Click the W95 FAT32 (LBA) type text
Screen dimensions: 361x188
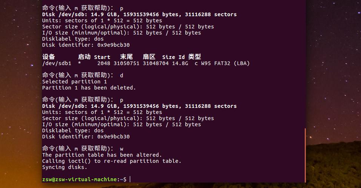point(226,63)
